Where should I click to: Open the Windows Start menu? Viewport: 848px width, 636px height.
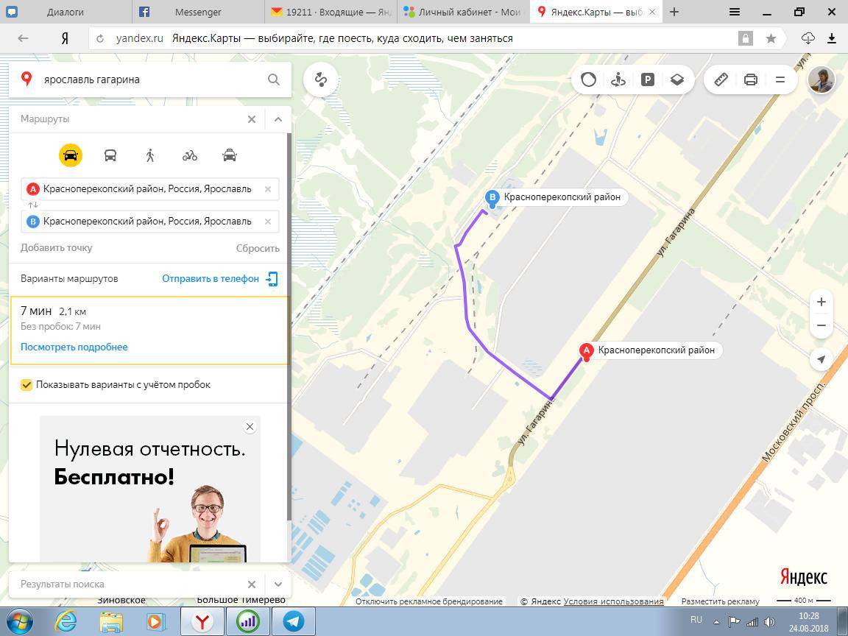[x=19, y=621]
